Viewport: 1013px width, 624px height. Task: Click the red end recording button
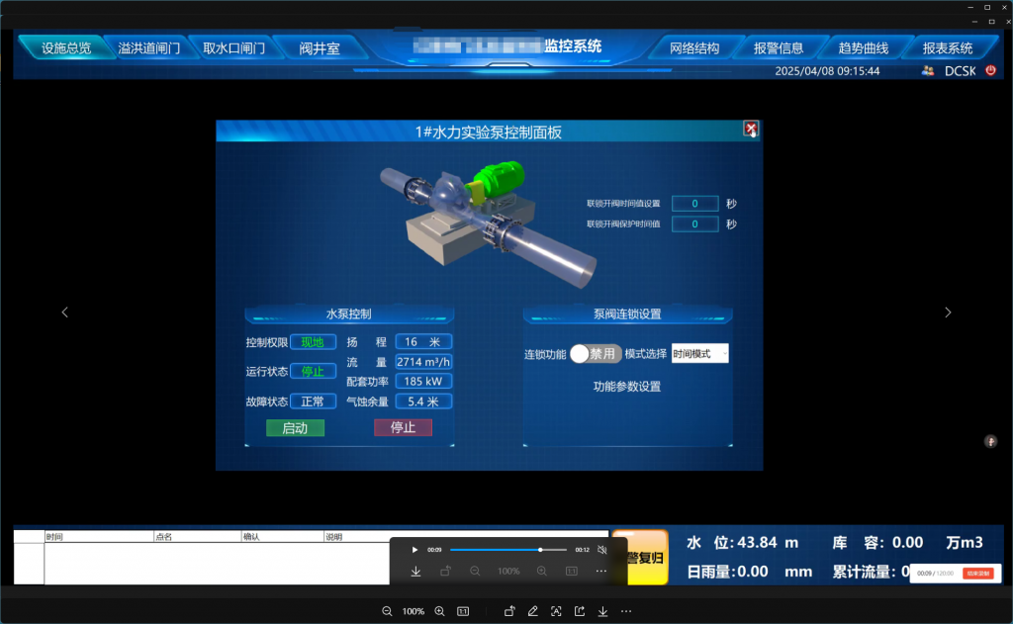pyautogui.click(x=978, y=573)
